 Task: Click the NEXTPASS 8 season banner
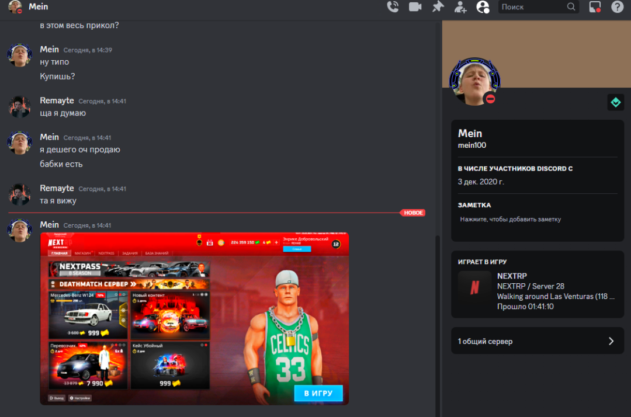click(x=129, y=269)
